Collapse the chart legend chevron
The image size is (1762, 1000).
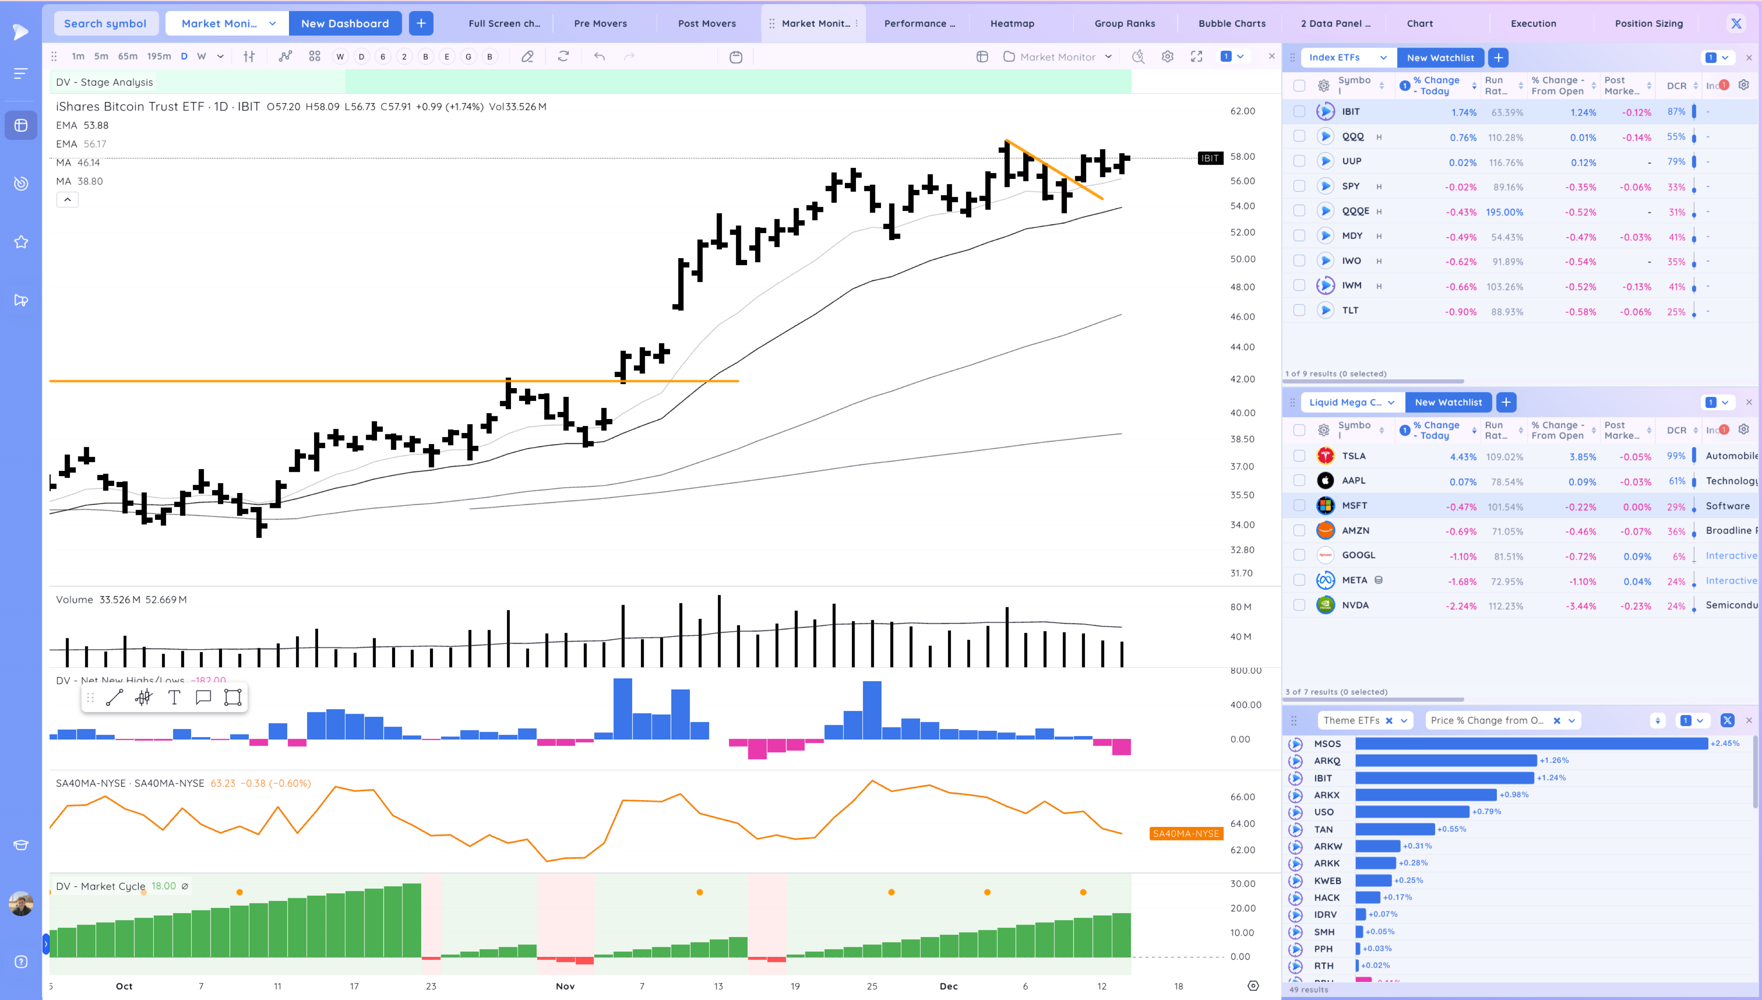click(x=67, y=200)
